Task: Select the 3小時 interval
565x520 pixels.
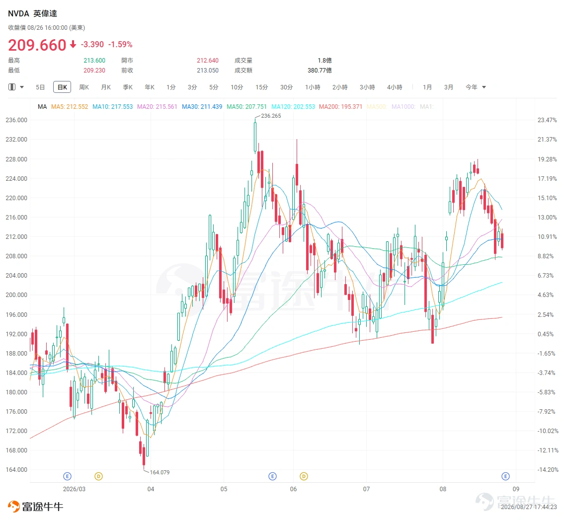Action: tap(368, 87)
